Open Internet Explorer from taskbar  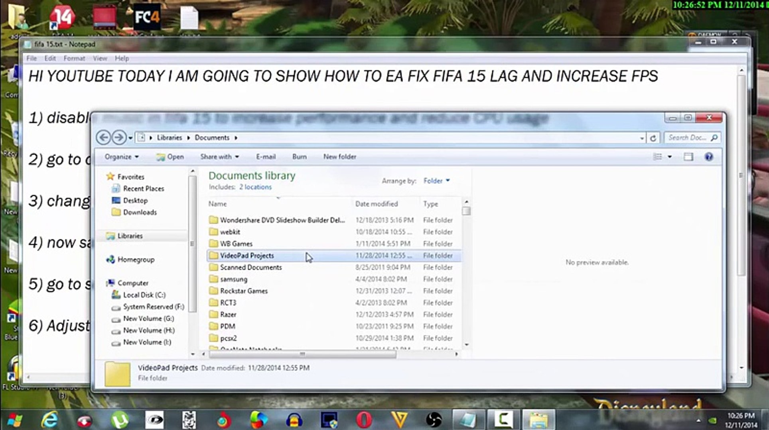coord(49,420)
